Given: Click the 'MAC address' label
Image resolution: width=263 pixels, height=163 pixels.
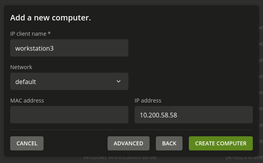Looking at the screenshot, I should (27, 101).
